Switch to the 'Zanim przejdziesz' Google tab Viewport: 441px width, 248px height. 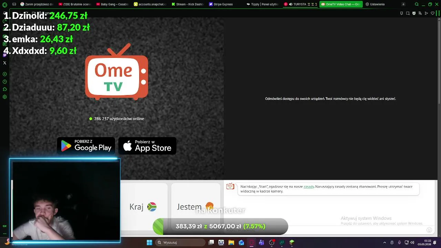37,4
